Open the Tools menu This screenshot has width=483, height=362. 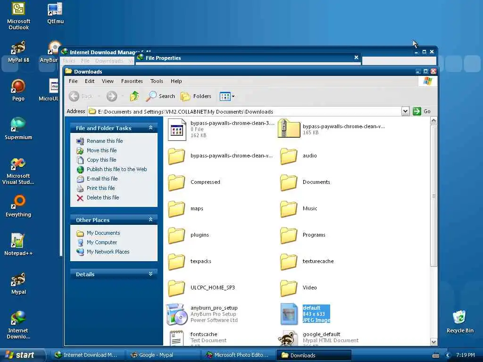pyautogui.click(x=157, y=81)
